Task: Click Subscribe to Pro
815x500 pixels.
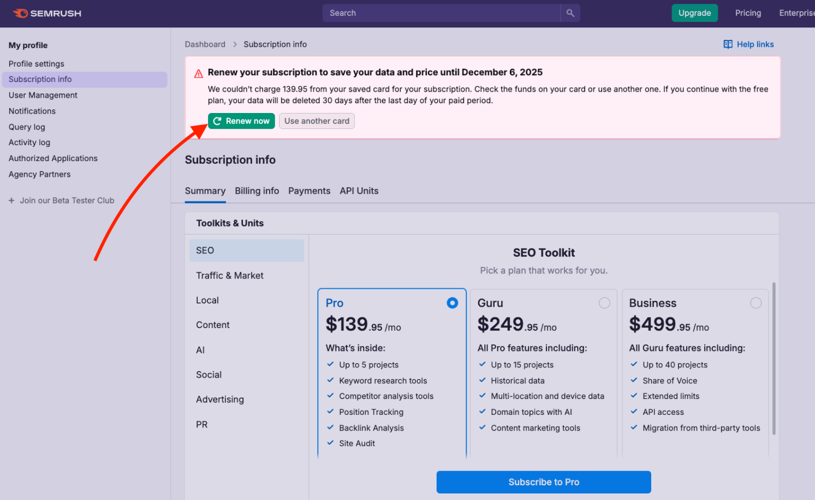Action: (x=543, y=482)
